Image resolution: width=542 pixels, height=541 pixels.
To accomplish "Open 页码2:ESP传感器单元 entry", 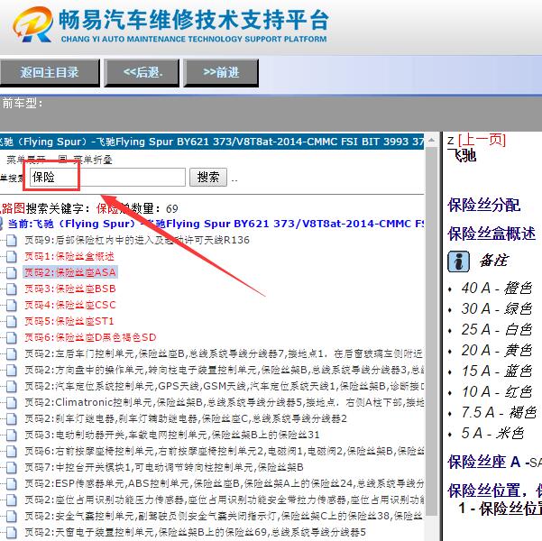I will coord(224,483).
